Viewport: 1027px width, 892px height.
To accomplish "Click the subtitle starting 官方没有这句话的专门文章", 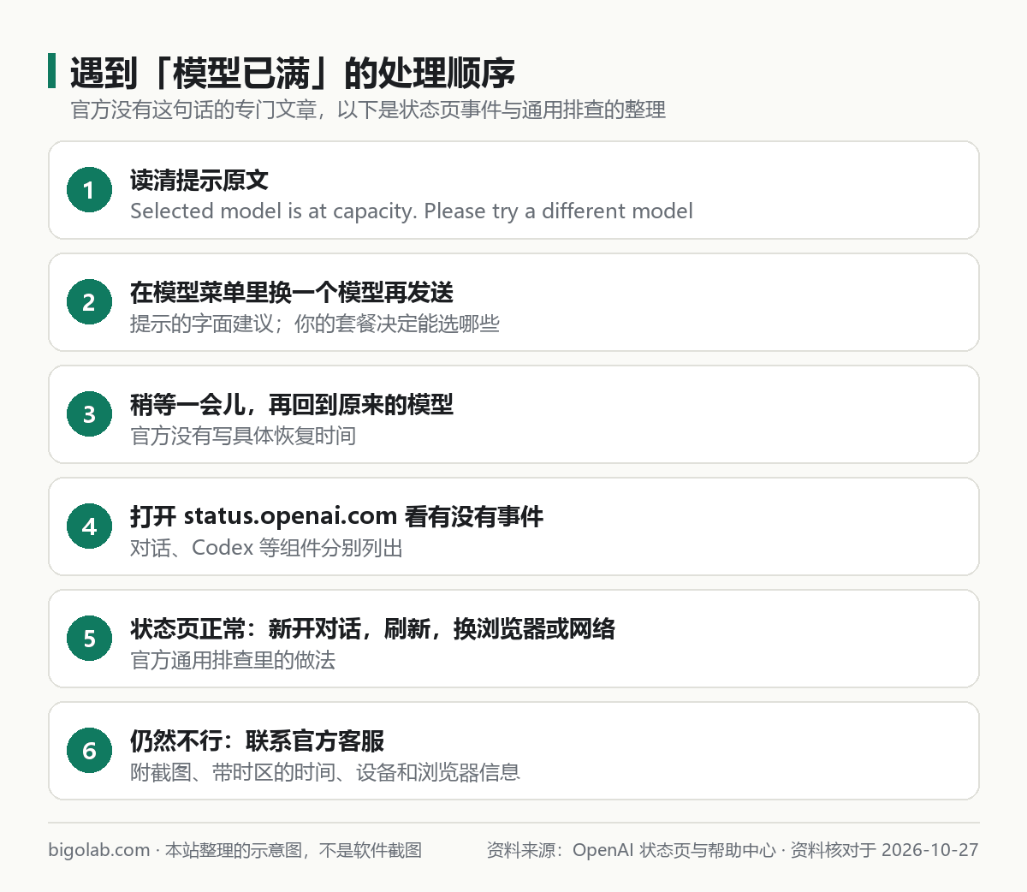I will [x=368, y=110].
